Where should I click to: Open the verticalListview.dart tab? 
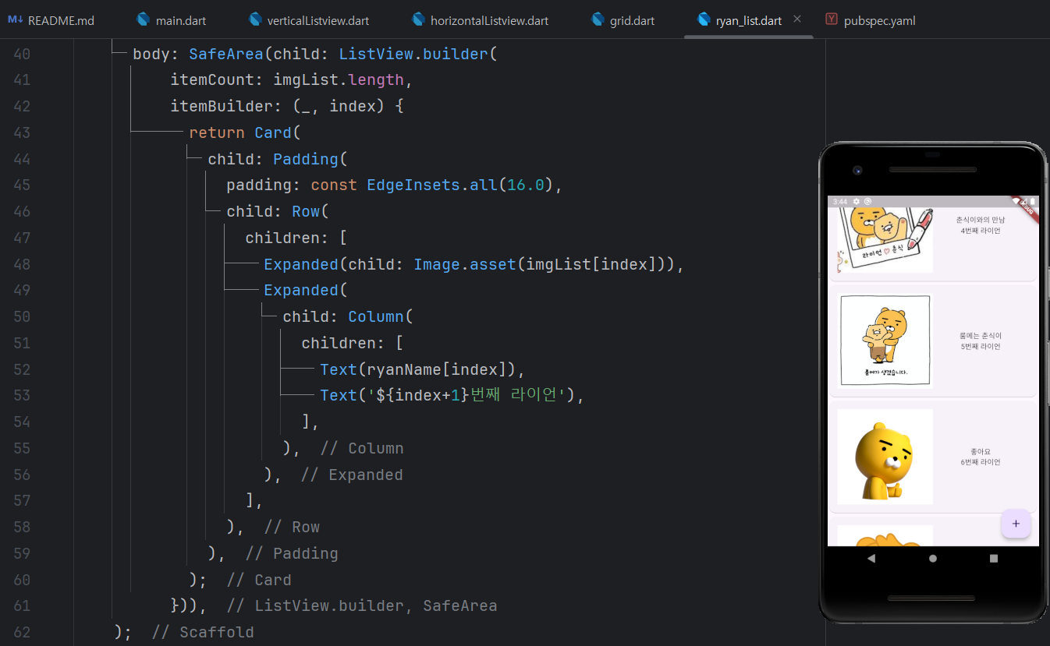pos(309,20)
